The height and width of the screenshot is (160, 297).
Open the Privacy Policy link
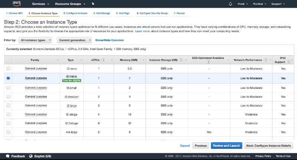coord(263,156)
